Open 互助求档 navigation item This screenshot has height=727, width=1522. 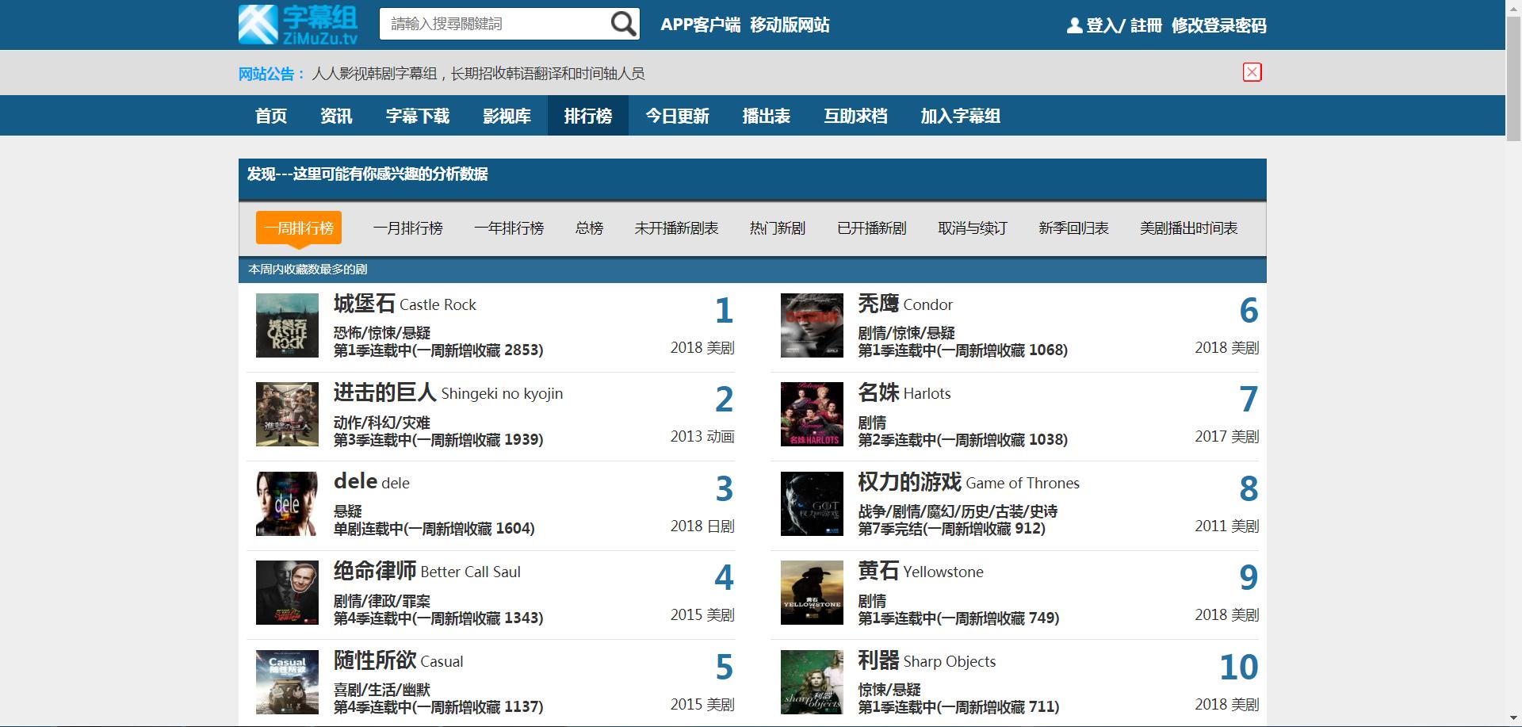[855, 116]
